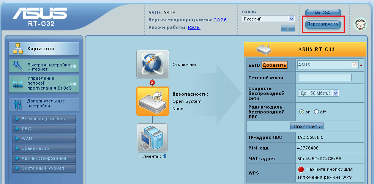Image resolution: width=374 pixels, height=184 pixels.
Task: Click the Перезагрузка reboot button
Action: click(x=323, y=24)
